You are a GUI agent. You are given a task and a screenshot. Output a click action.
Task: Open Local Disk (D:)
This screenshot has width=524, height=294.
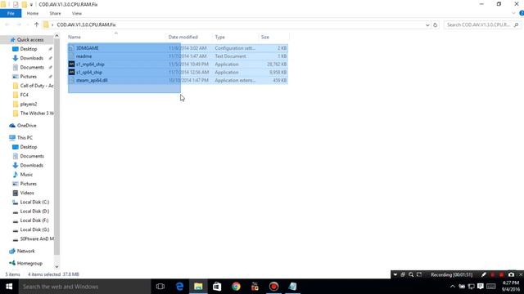tap(34, 211)
